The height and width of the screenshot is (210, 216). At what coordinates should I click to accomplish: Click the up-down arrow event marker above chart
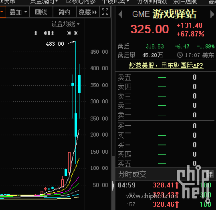36,33
